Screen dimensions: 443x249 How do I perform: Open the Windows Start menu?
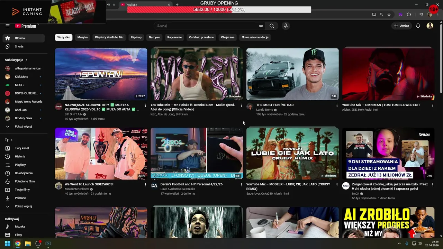[x=7, y=243]
